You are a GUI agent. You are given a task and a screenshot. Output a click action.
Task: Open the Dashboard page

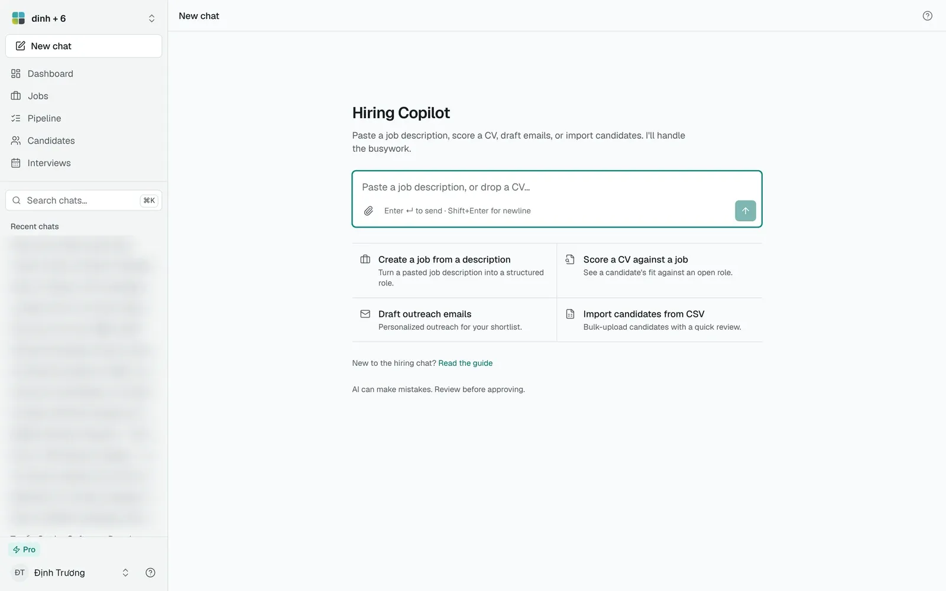(x=83, y=74)
